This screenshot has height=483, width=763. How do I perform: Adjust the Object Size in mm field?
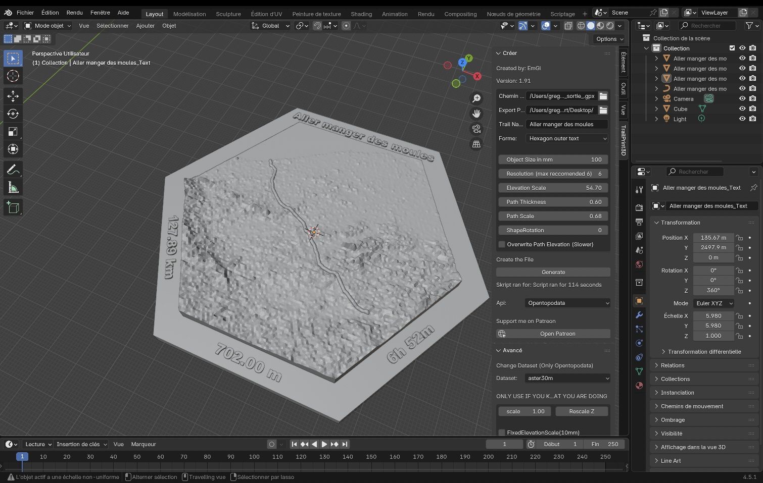coord(553,159)
